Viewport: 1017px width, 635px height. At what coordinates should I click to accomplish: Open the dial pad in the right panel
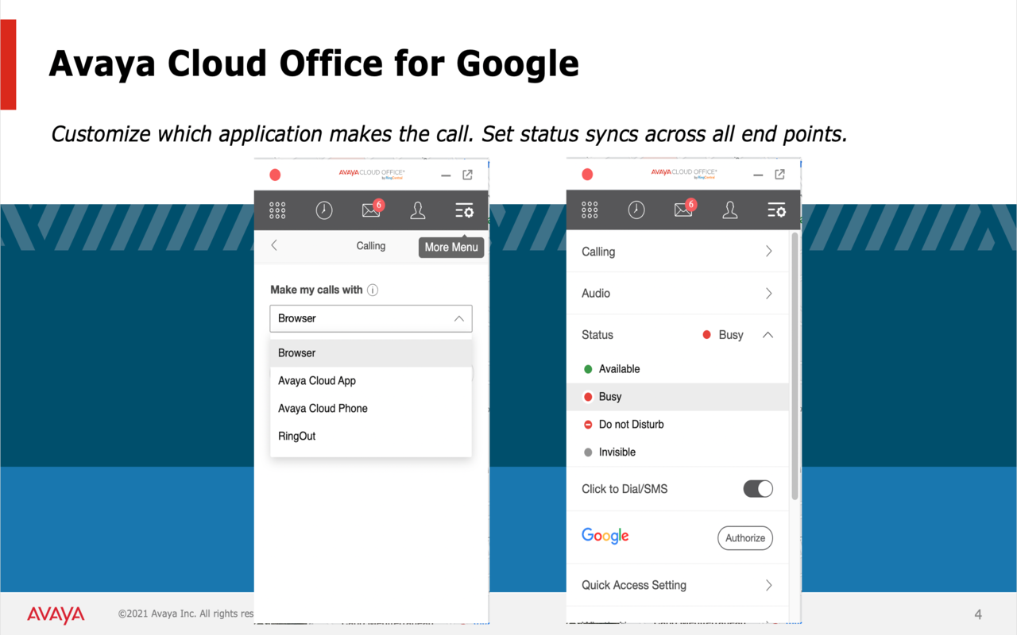tap(590, 210)
